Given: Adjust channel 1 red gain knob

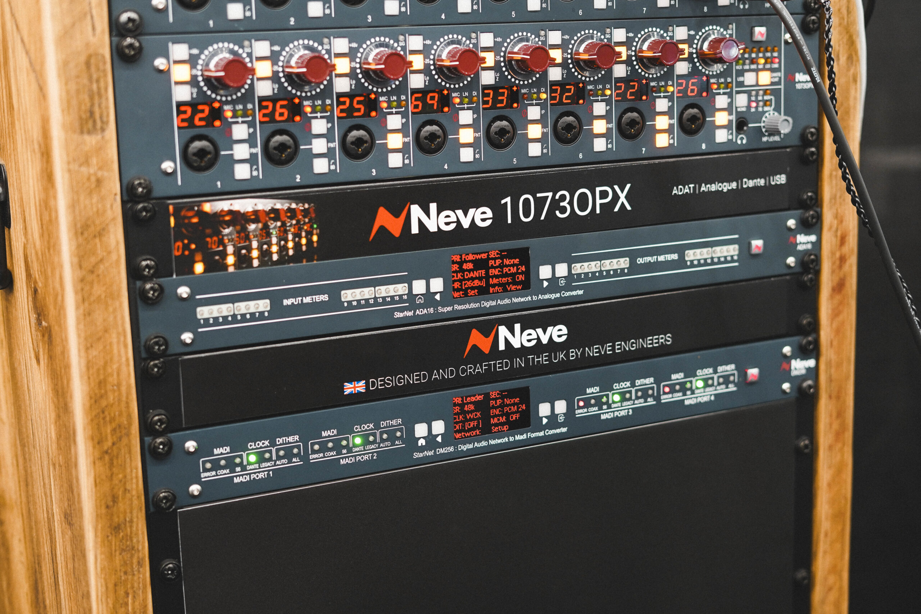Looking at the screenshot, I should 230,71.
